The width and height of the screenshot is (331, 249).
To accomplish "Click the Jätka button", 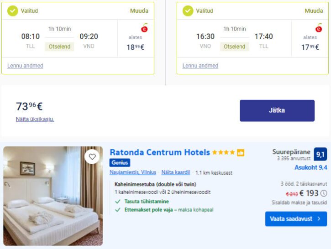I will (x=277, y=110).
